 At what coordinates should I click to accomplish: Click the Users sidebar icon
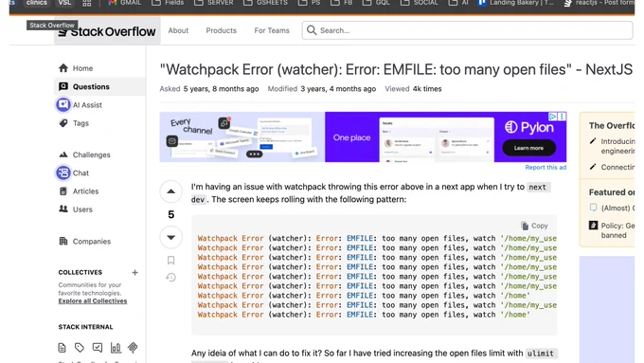point(63,209)
